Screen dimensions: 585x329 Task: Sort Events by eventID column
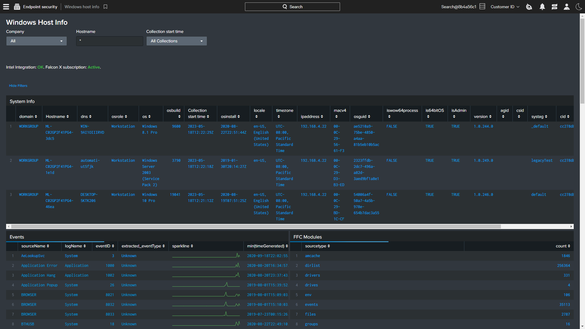click(105, 246)
